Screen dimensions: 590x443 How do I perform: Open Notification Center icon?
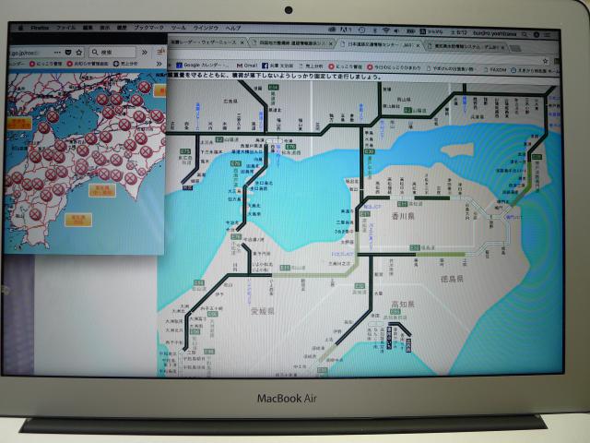click(x=548, y=35)
